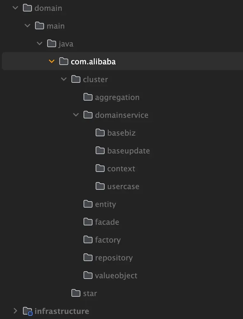The height and width of the screenshot is (319, 243).
Task: Click the factory folder icon
Action: [88, 240]
